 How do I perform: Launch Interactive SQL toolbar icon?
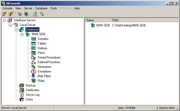[x=35, y=14]
